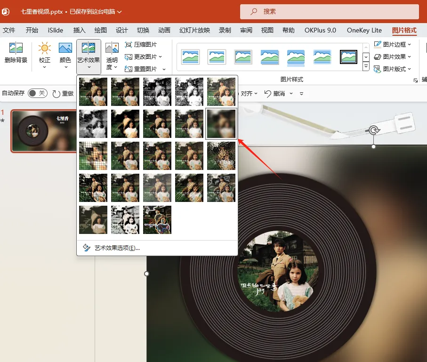The image size is (427, 362).
Task: Select slide 1 thumbnail in slide panel
Action: pos(44,131)
